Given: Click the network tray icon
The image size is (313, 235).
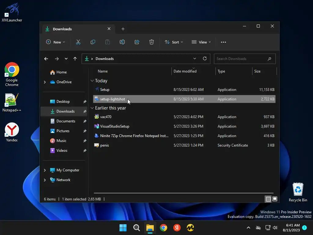Looking at the screenshot, I should tap(268, 228).
